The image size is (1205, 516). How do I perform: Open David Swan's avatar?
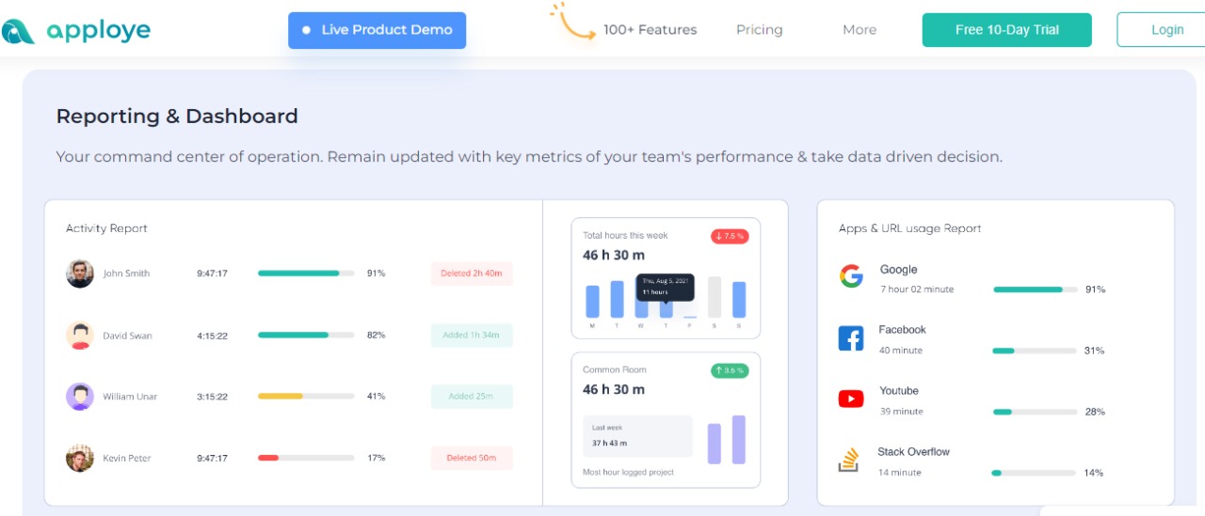80,336
